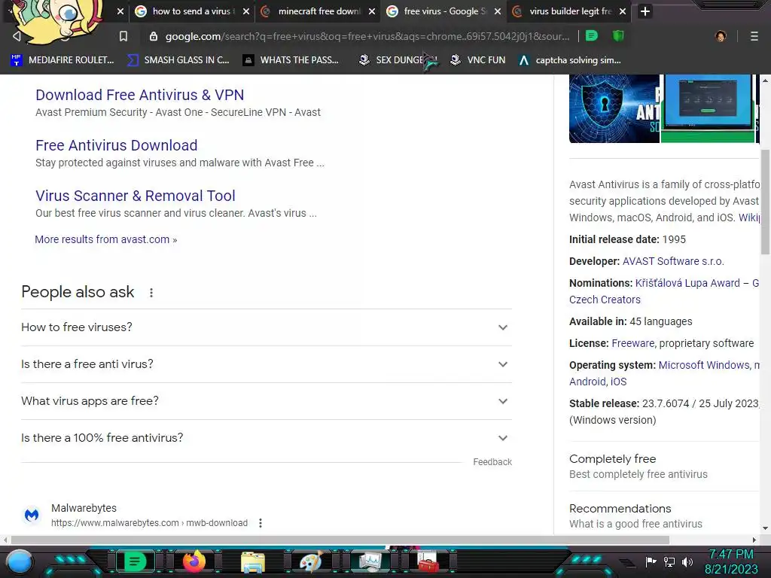Open a new tab with the plus button
The height and width of the screenshot is (578, 771).
(x=645, y=11)
